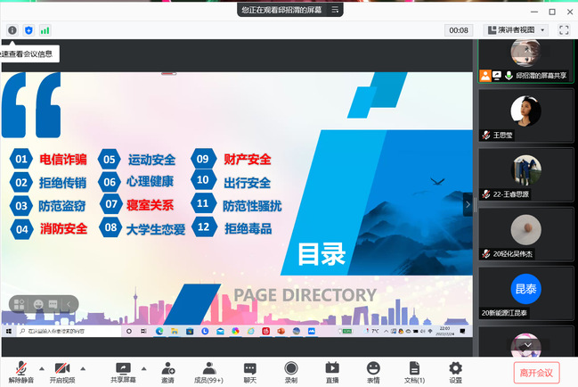The height and width of the screenshot is (387, 578).
Task: Open the meeting info icon
Action: coord(12,30)
